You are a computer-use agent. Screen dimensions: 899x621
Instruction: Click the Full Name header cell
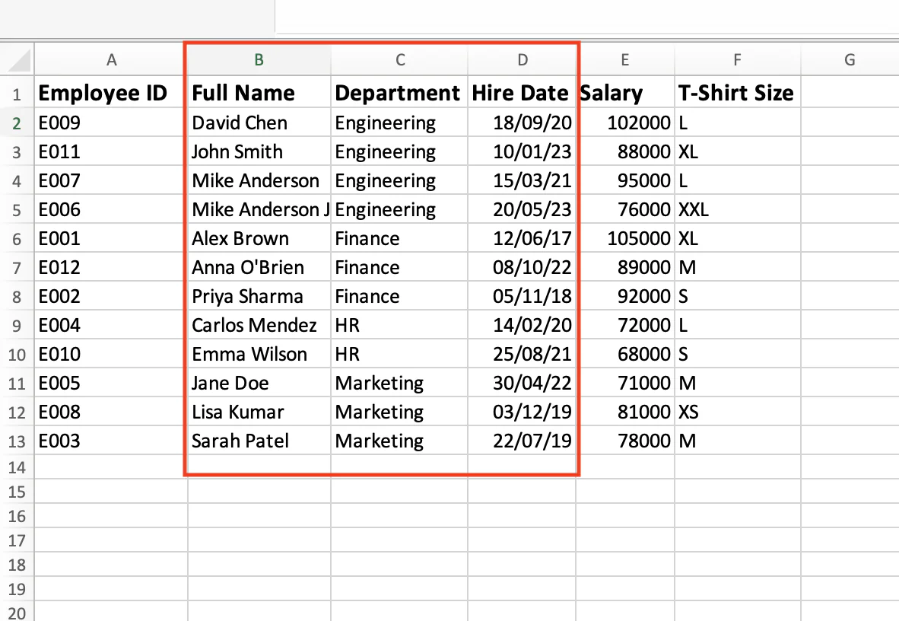(x=259, y=93)
